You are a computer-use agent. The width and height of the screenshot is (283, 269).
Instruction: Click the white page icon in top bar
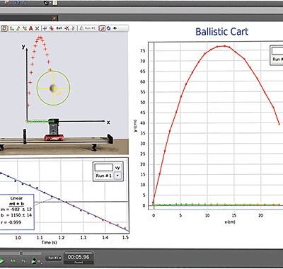(x=54, y=3)
